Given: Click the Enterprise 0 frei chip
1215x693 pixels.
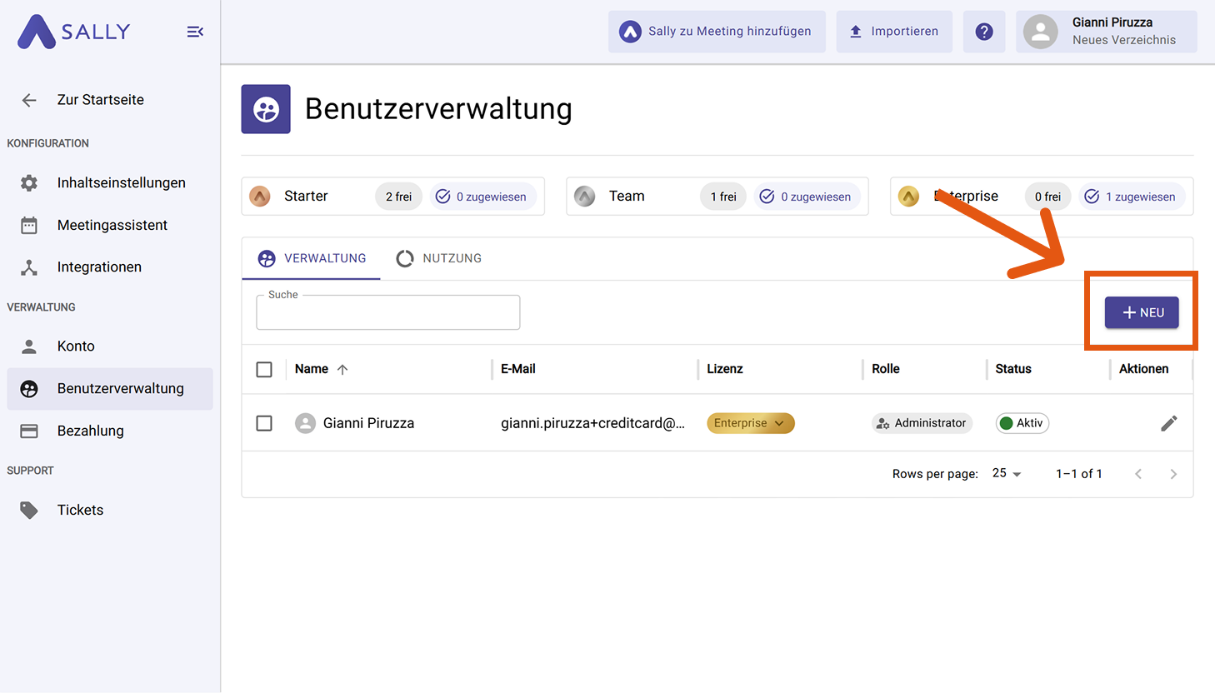Looking at the screenshot, I should [x=1047, y=197].
